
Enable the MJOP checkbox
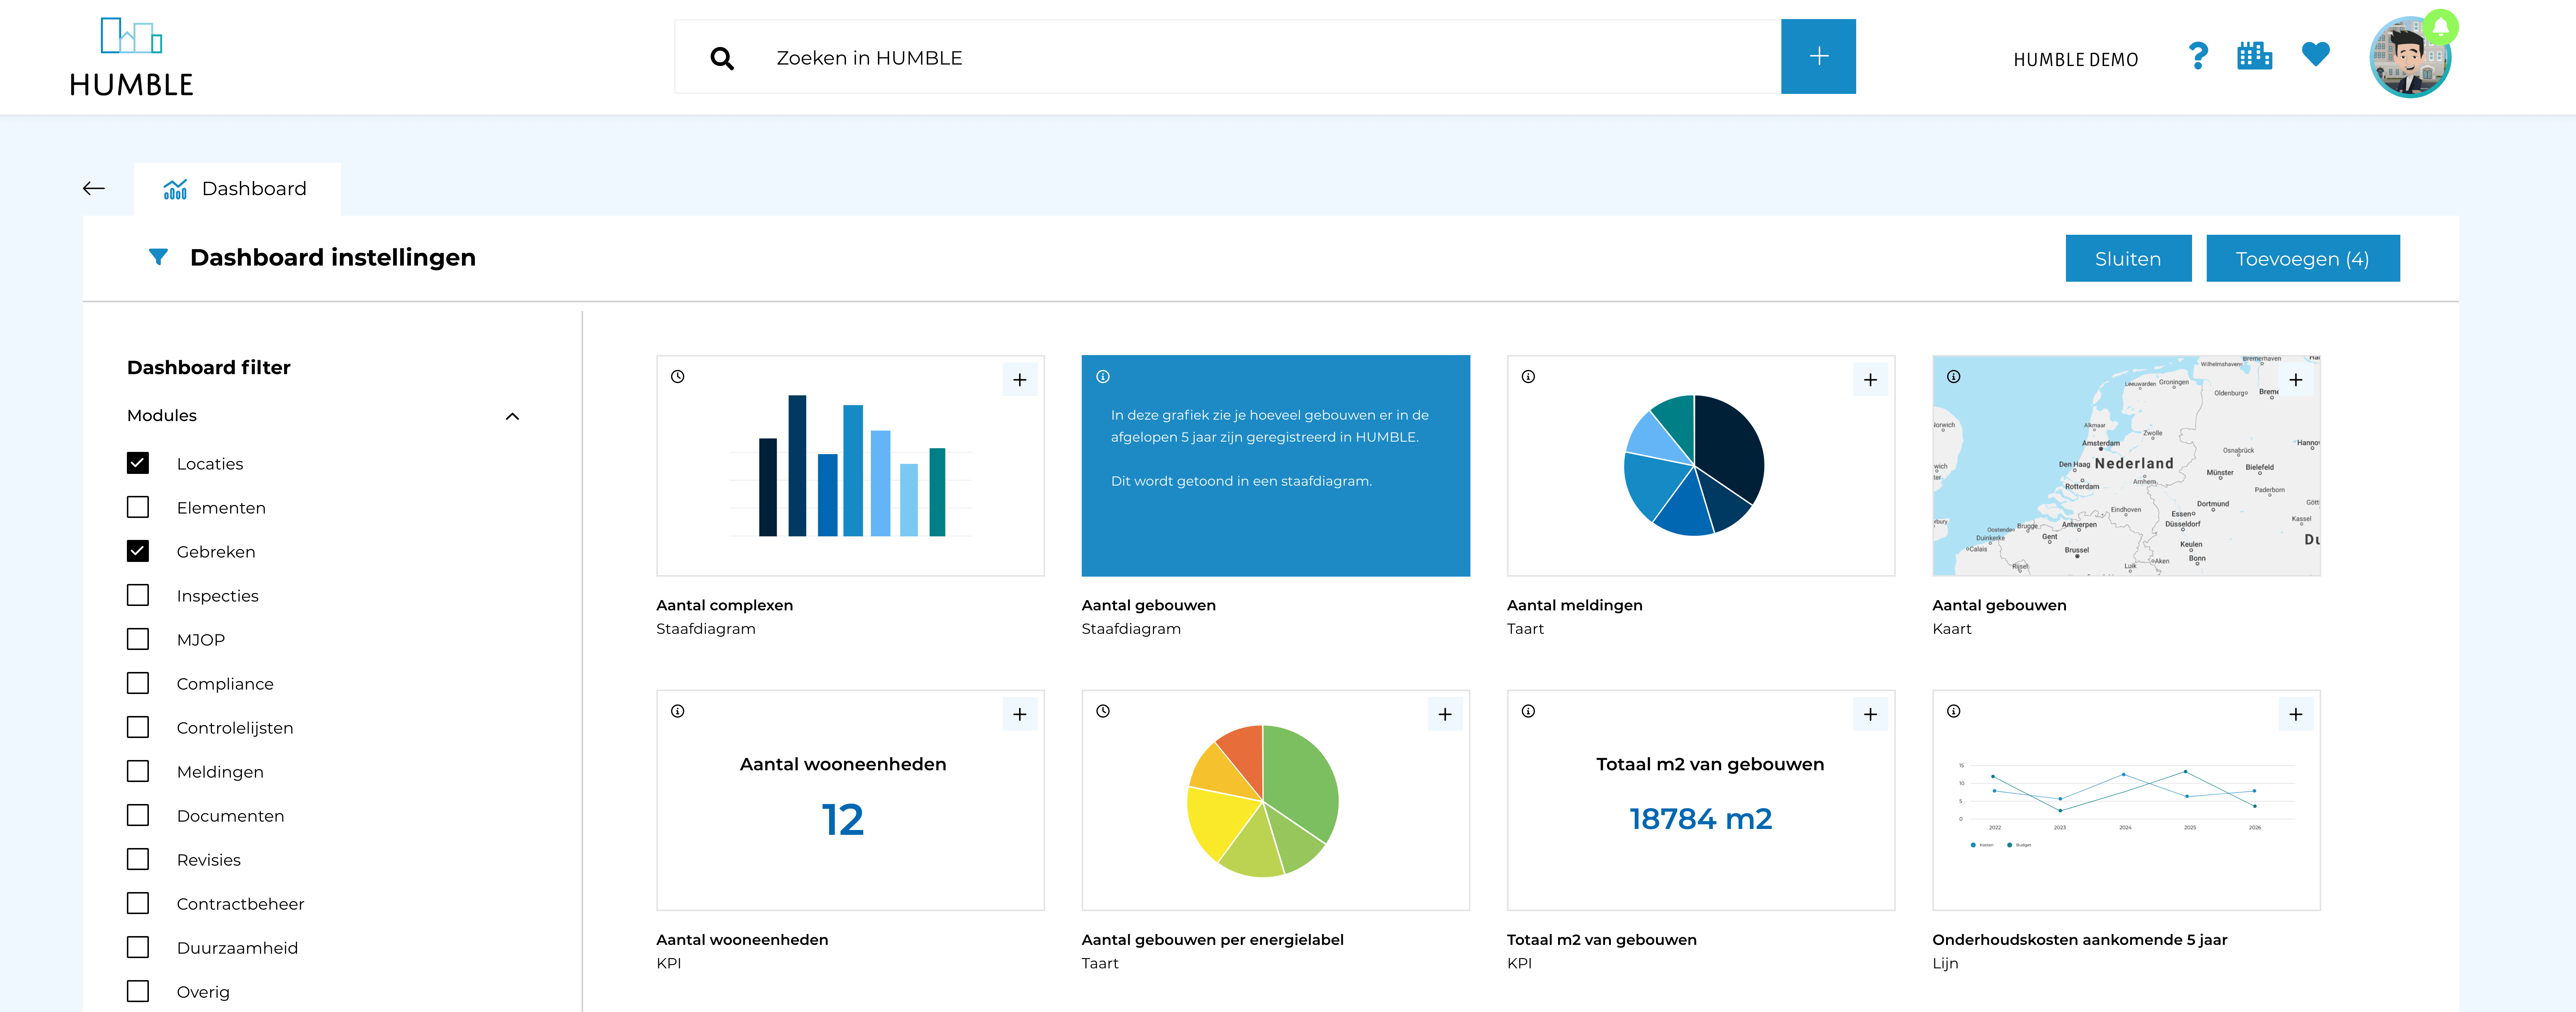tap(138, 639)
